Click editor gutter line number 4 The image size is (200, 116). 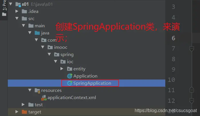click(x=173, y=17)
